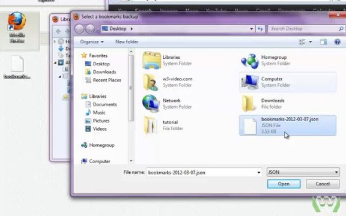Click the navigation pane scrollbar
The width and height of the screenshot is (346, 216).
pyautogui.click(x=131, y=88)
